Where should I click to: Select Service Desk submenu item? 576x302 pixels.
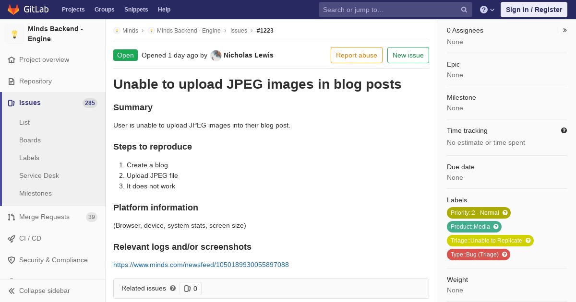click(39, 176)
